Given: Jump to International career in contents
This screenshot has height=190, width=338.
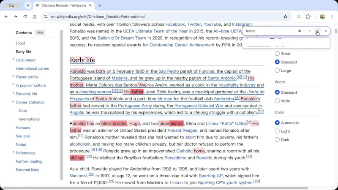Looking at the screenshot, I should click(x=33, y=68).
